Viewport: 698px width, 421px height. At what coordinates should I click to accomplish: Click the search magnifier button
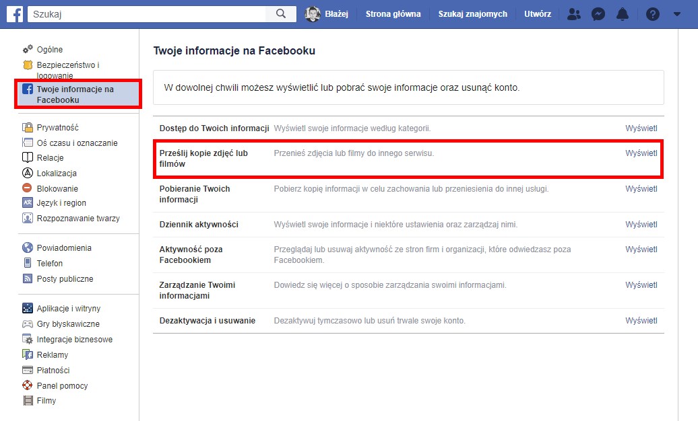click(x=281, y=13)
